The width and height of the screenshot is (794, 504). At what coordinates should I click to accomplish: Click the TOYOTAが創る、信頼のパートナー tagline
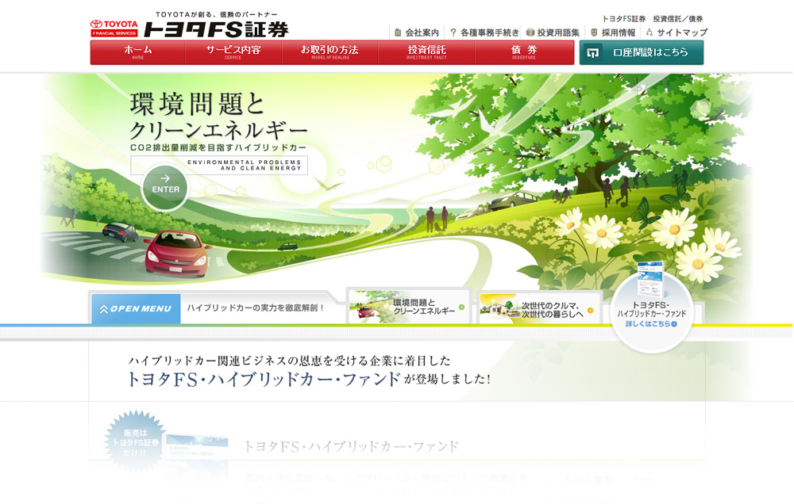point(217,14)
